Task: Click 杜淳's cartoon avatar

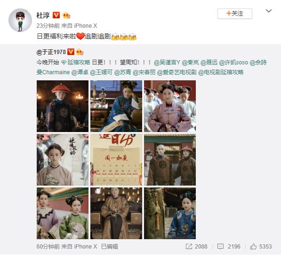Action: tap(20, 20)
